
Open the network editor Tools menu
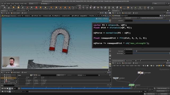click(x=127, y=66)
